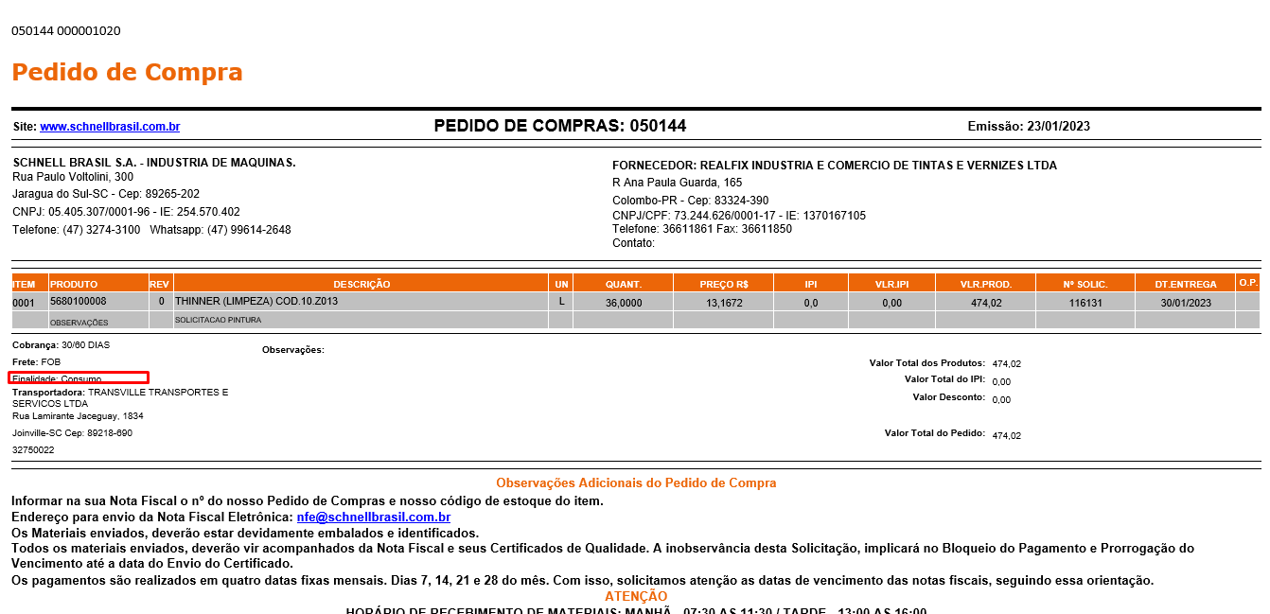Click the DESCRIÇÃO column header

[x=362, y=284]
